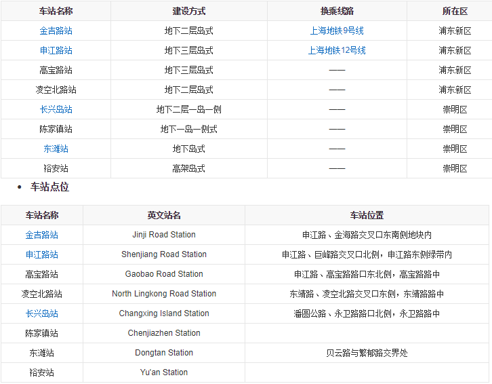Click the North Lingkong Road Station cell
Image resolution: width=492 pixels, height=384 pixels.
coord(164,294)
